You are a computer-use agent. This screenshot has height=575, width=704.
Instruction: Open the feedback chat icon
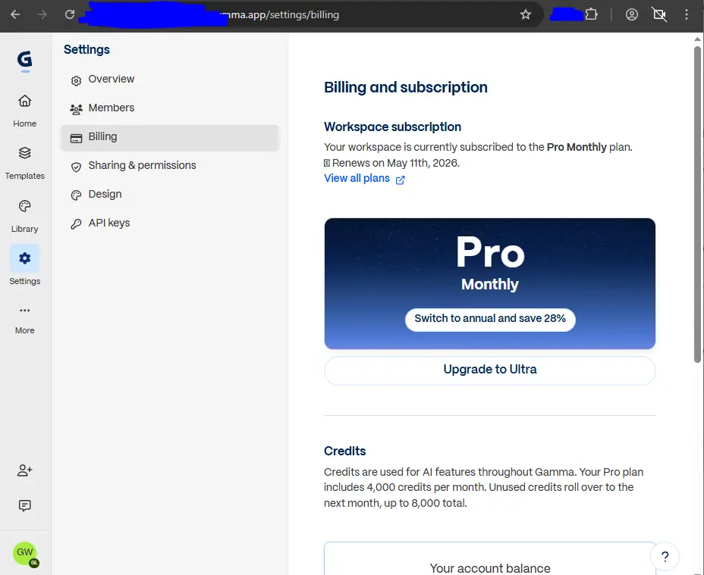coord(25,505)
